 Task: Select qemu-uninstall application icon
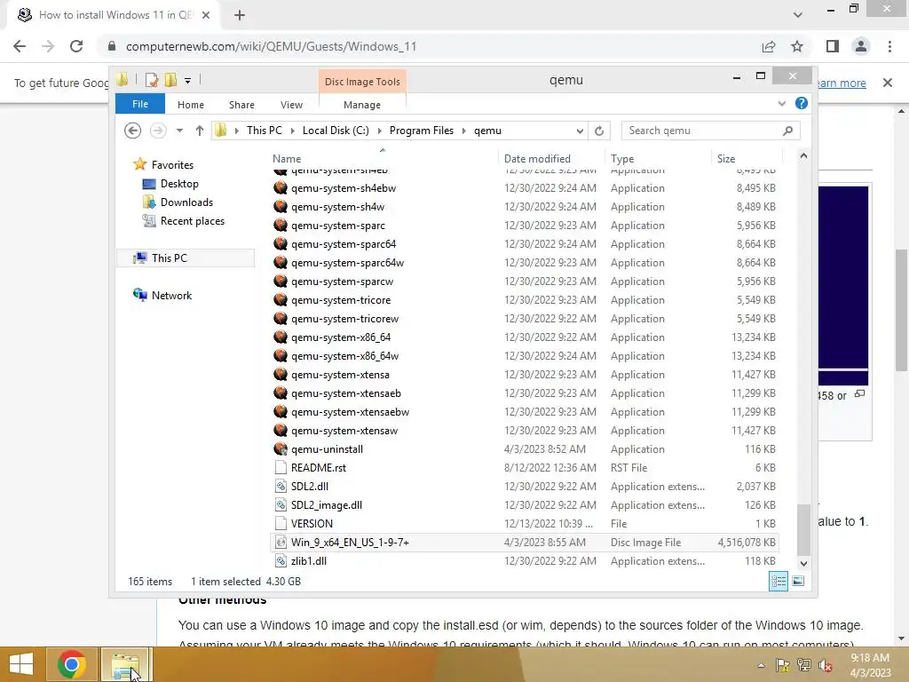click(x=281, y=448)
